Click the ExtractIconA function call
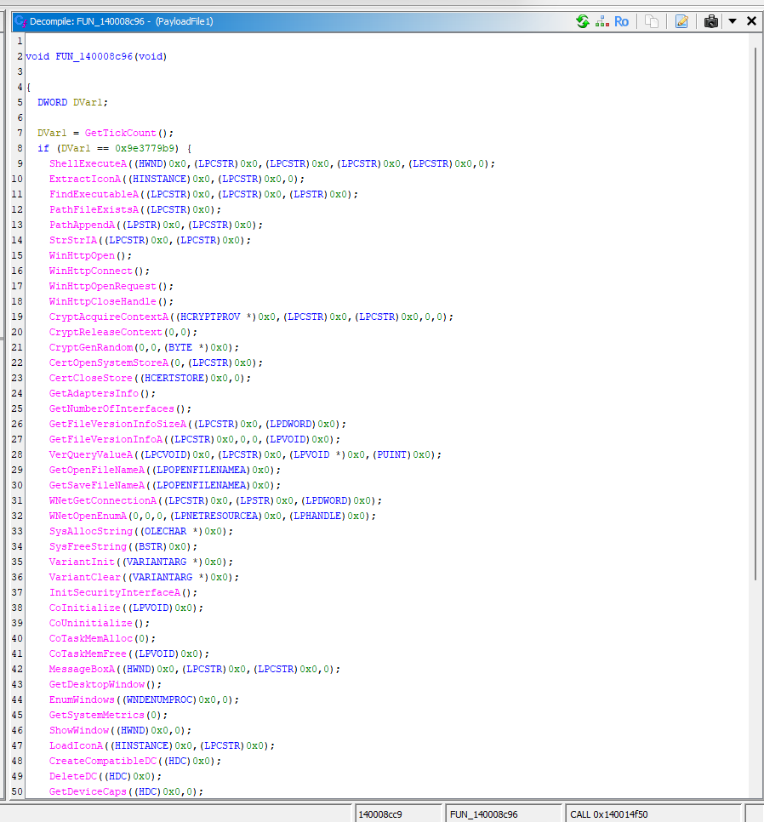Viewport: 764px width, 822px height. pos(85,179)
